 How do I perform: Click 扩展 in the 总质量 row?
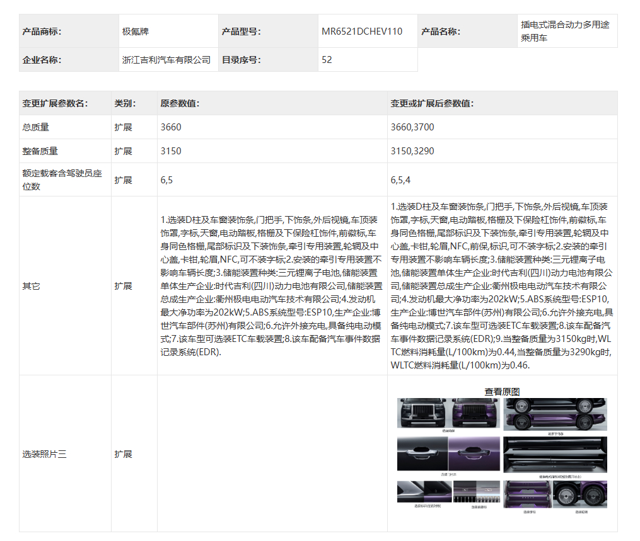(123, 127)
